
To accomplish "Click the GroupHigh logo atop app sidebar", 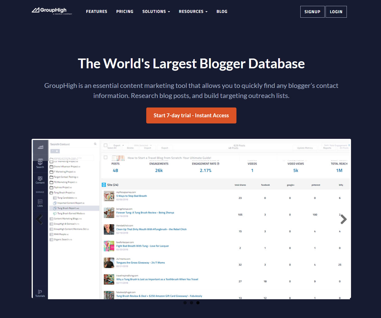I will (40, 147).
